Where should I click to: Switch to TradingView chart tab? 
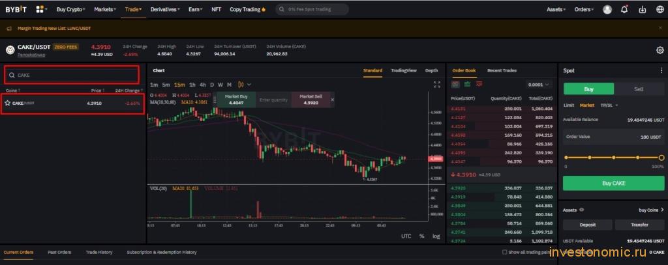pos(403,70)
